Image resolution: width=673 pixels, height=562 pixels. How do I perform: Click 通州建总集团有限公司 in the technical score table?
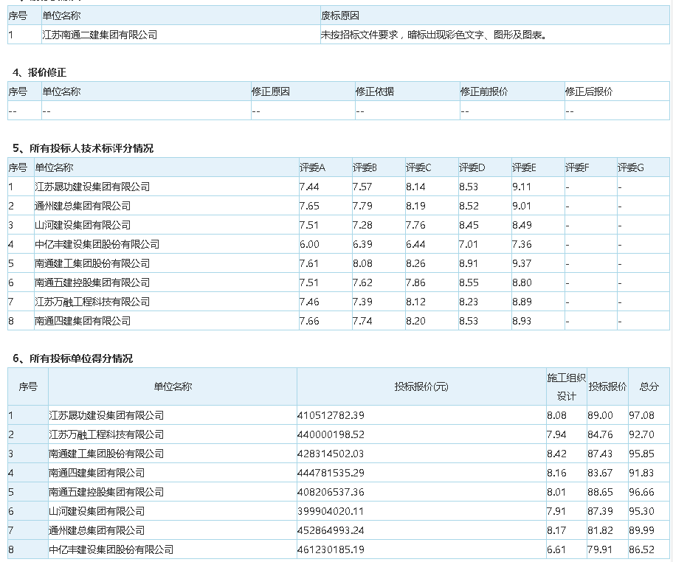coord(83,206)
